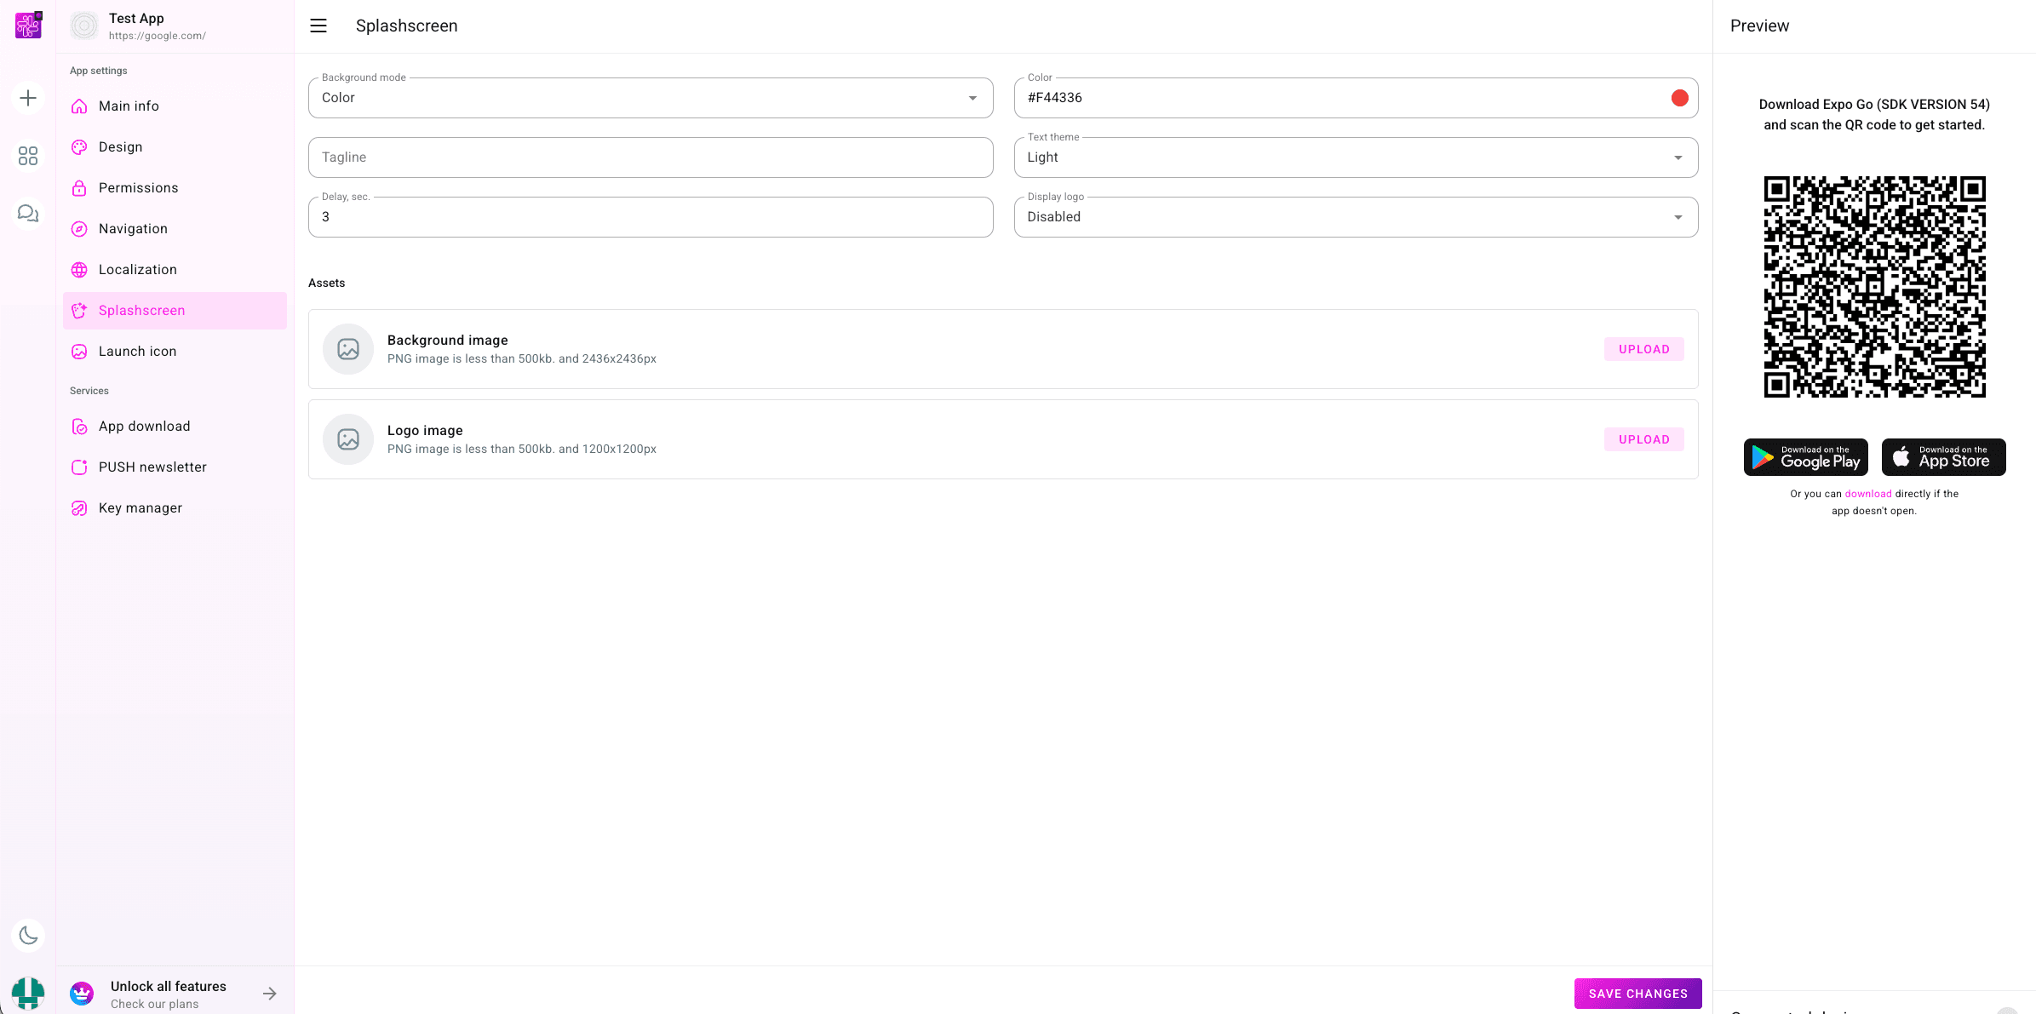Click the Permissions lock icon
Screen dimensions: 2036x1014
pos(79,188)
